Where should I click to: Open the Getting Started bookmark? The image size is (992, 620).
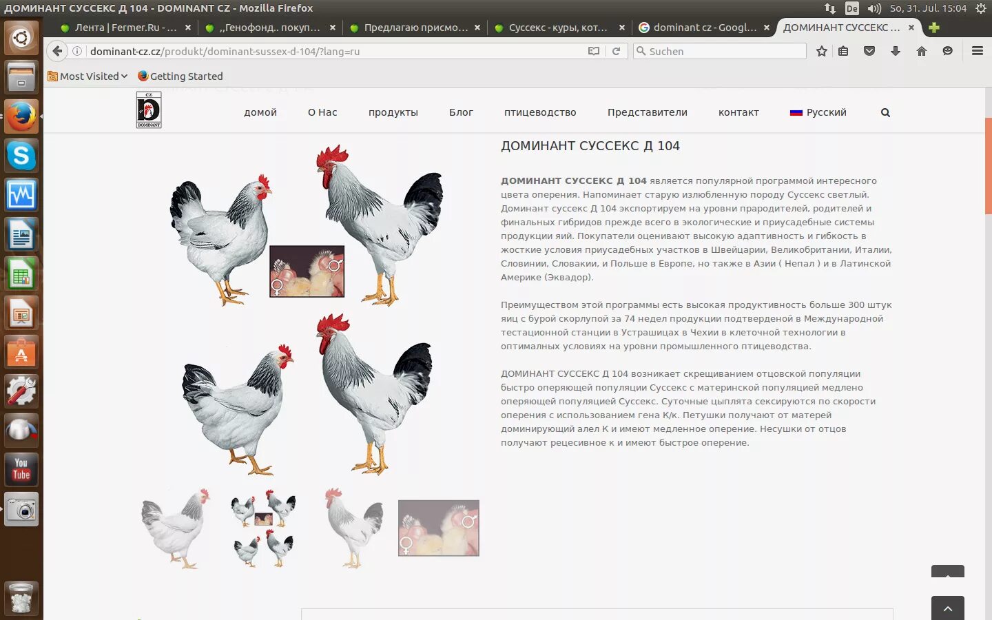pyautogui.click(x=180, y=76)
